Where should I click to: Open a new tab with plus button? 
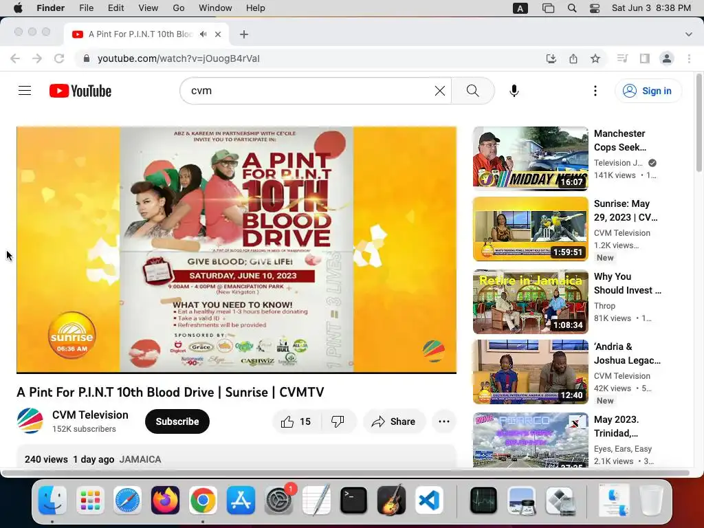point(244,34)
